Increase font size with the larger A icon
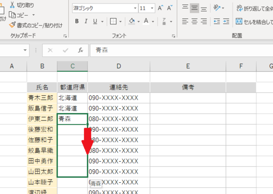 pyautogui.click(x=160, y=8)
